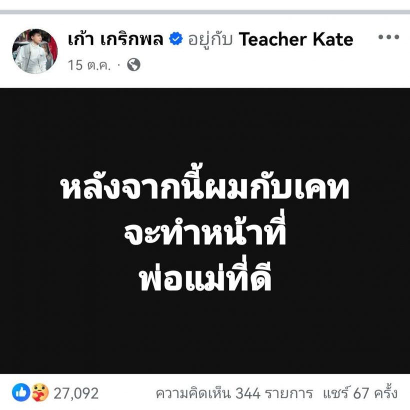Click the gray divider bar above post
410x410 pixels.
click(x=205, y=12)
